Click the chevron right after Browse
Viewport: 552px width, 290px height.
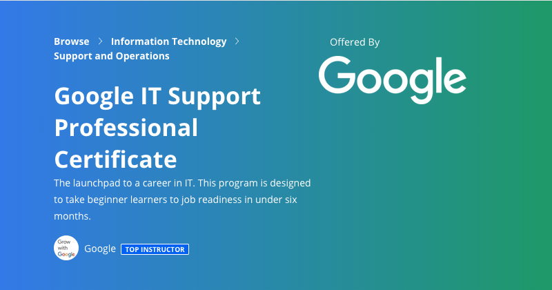click(100, 41)
